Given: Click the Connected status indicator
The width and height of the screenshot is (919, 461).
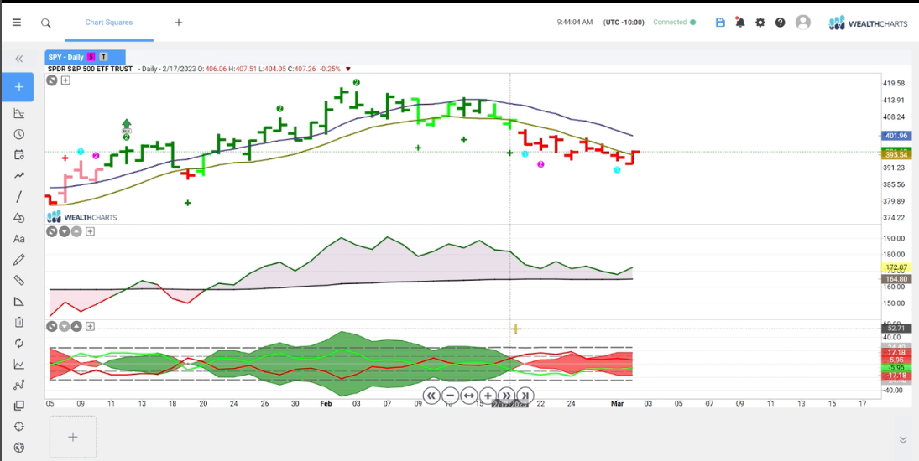Looking at the screenshot, I should click(674, 23).
